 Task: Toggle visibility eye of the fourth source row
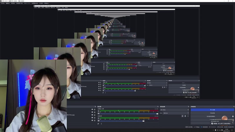pos(92,118)
